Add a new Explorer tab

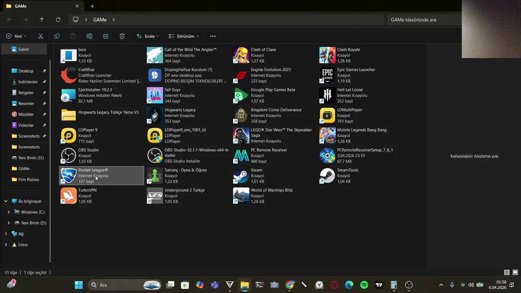92,7
